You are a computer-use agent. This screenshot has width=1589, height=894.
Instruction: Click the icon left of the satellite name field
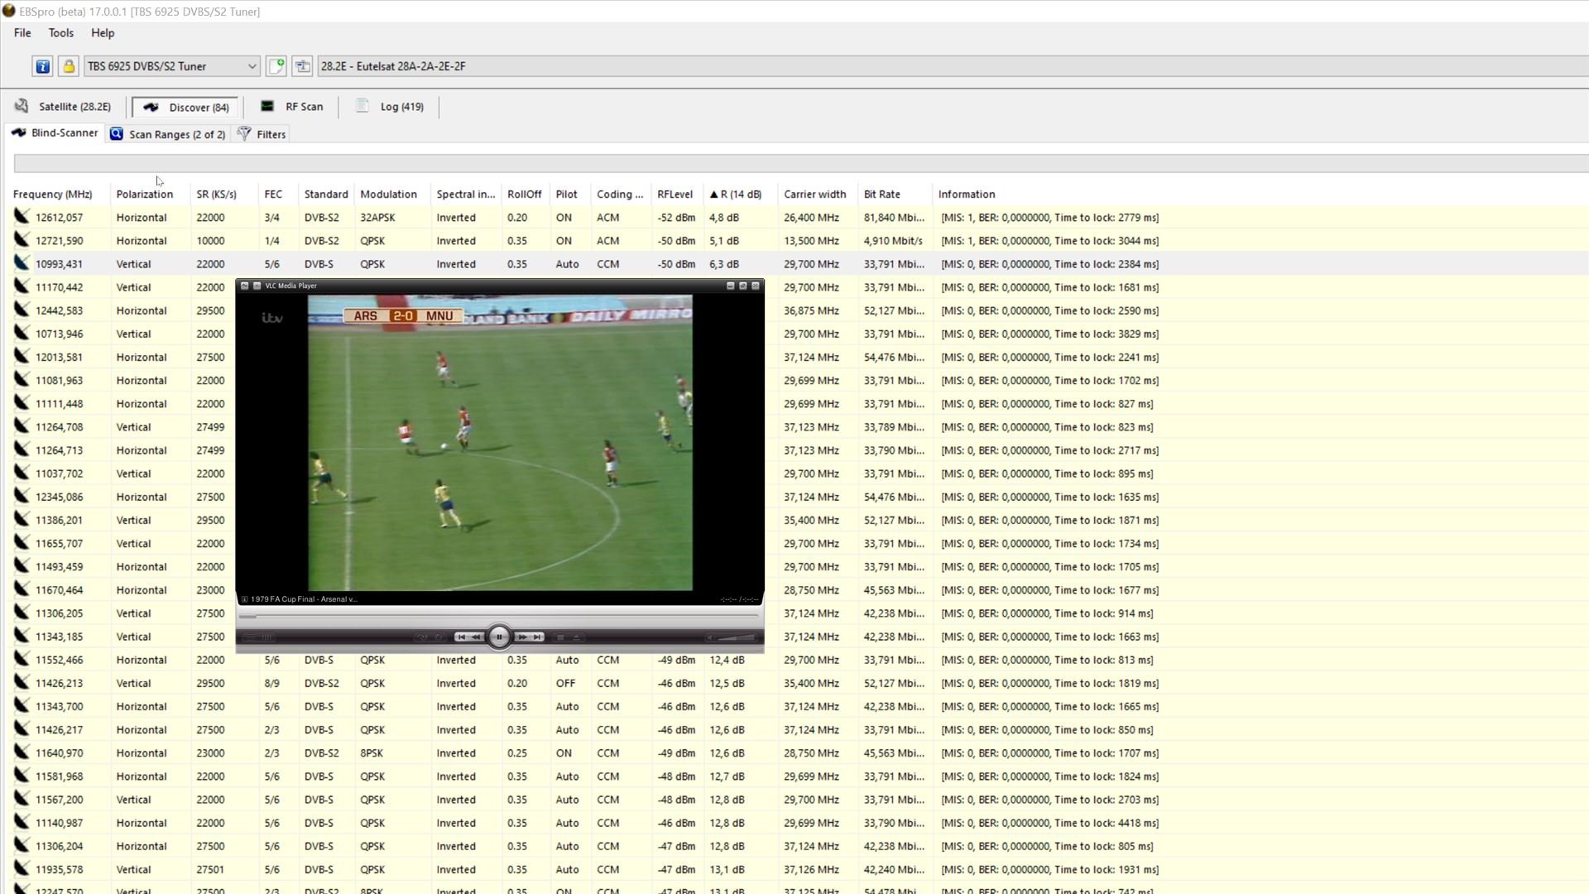(302, 66)
